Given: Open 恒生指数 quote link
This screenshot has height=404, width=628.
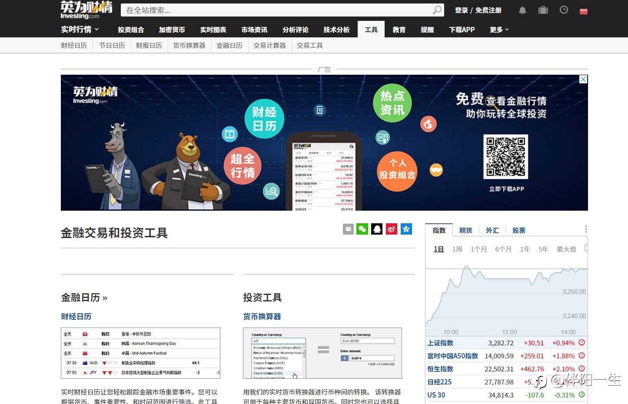Looking at the screenshot, I should click(x=440, y=369).
